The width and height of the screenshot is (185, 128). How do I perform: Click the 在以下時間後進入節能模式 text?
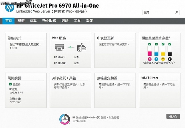pos(25,44)
